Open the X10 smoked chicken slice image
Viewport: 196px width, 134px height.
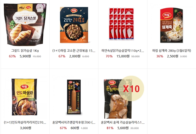click(123, 97)
